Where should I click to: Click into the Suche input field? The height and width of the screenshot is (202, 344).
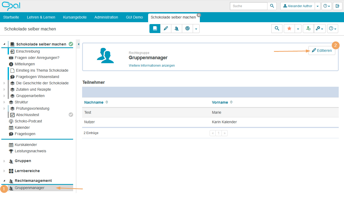click(x=248, y=6)
